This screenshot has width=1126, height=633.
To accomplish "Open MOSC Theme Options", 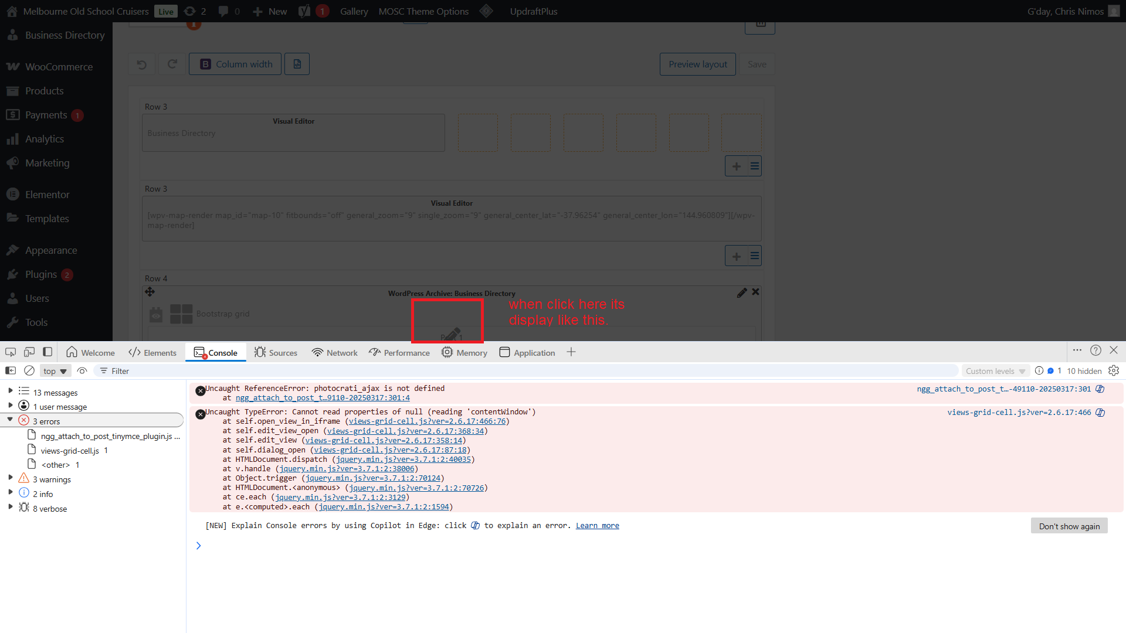I will pos(424,11).
